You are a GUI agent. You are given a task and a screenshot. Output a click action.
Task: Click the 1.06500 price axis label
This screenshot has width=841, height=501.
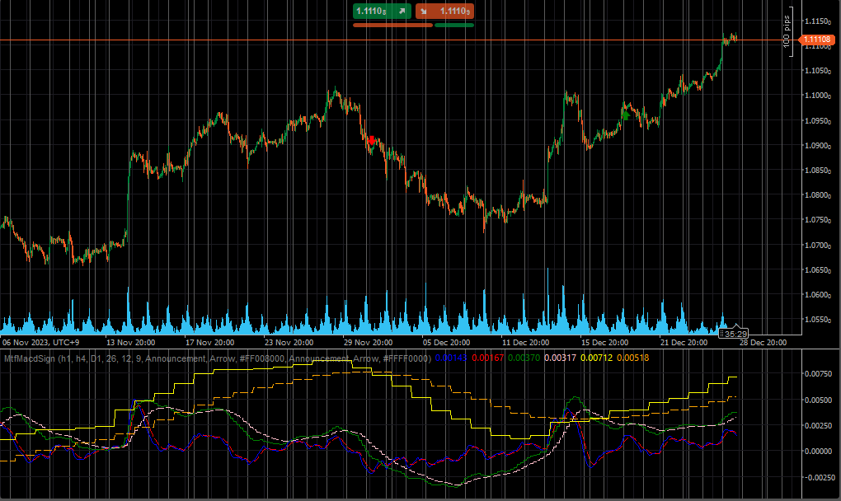pyautogui.click(x=818, y=270)
